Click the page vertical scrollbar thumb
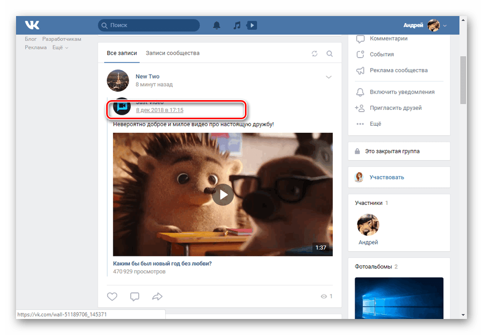The image size is (483, 335). click(463, 80)
